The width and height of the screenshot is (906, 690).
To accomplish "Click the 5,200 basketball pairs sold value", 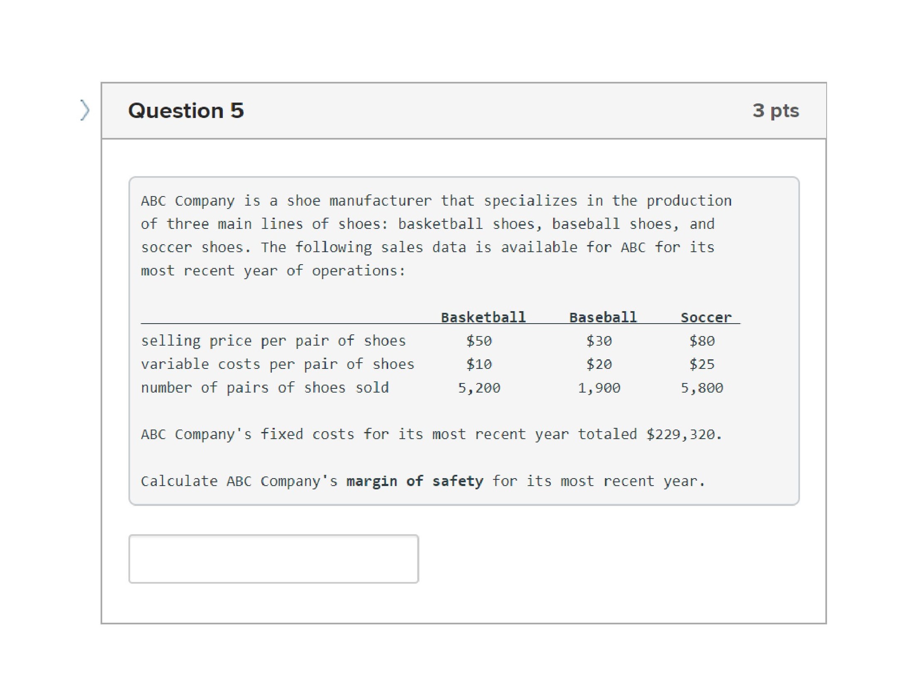I will click(x=479, y=388).
